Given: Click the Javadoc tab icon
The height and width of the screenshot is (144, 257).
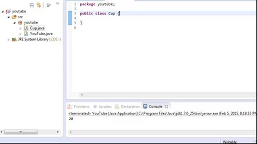Looking at the screenshot, I should [x=95, y=107].
